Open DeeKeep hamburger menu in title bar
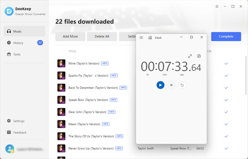This screenshot has height=159, width=248. [x=217, y=6]
